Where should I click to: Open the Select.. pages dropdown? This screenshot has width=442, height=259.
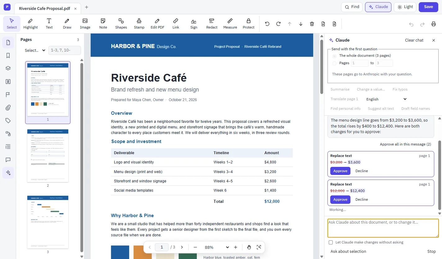pyautogui.click(x=35, y=50)
